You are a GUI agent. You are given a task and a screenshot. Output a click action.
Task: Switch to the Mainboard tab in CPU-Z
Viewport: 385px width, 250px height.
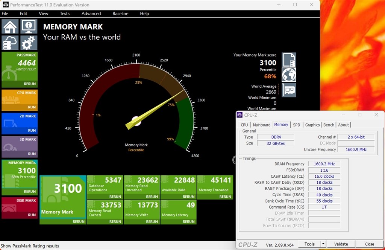261,125
